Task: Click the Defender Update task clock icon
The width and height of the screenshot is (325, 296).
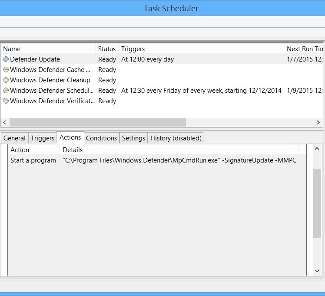Action: pos(6,59)
